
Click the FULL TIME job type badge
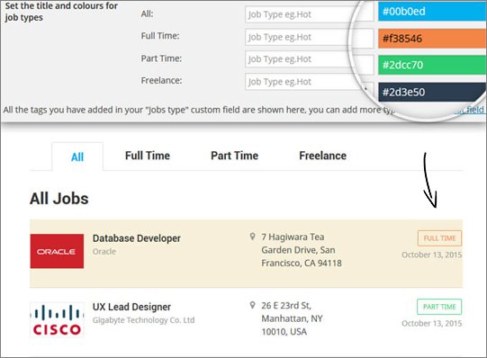(439, 238)
